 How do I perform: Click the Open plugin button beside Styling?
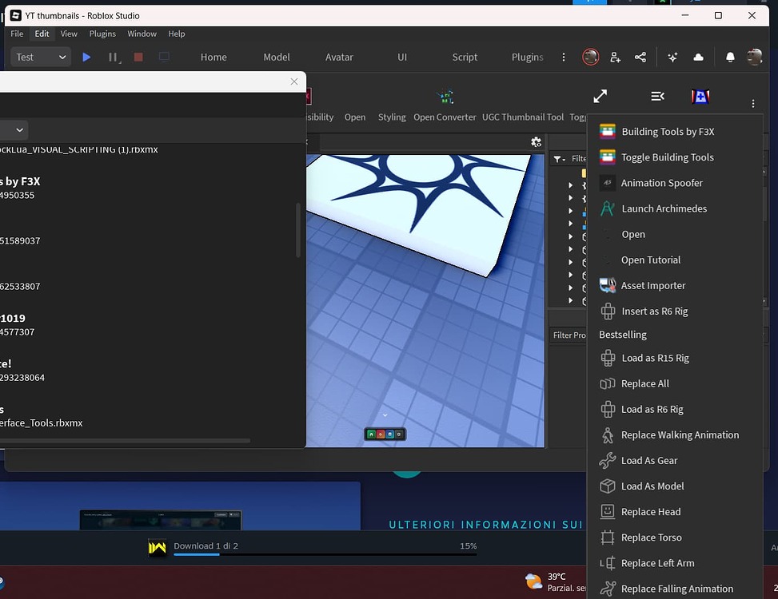coord(355,117)
